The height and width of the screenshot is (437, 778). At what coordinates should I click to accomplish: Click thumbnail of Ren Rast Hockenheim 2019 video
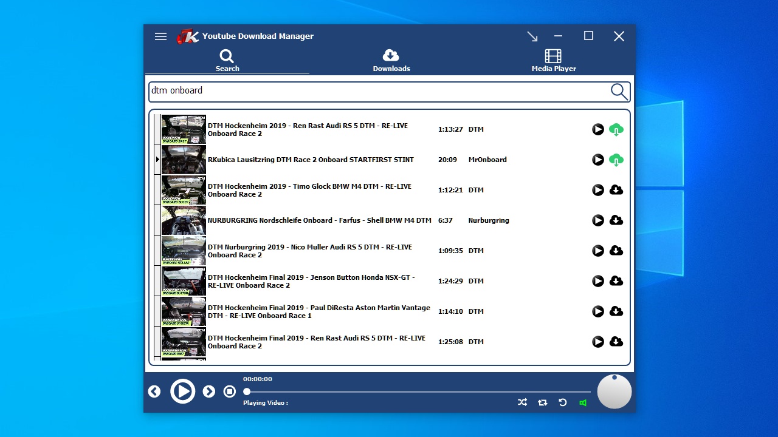pyautogui.click(x=184, y=129)
